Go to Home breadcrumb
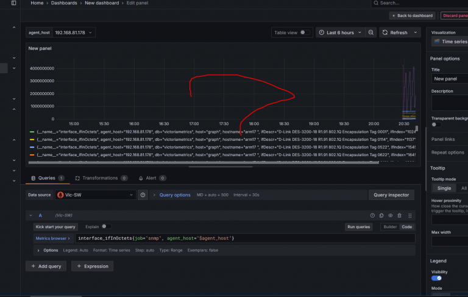The height and width of the screenshot is (297, 468). (37, 3)
